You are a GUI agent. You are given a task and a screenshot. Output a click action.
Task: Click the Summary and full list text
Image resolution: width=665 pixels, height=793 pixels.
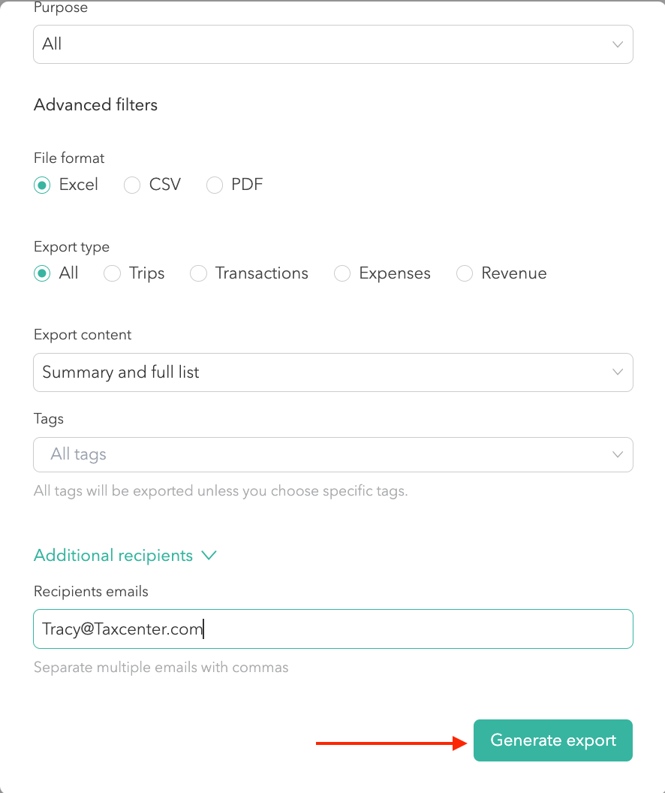pos(121,372)
